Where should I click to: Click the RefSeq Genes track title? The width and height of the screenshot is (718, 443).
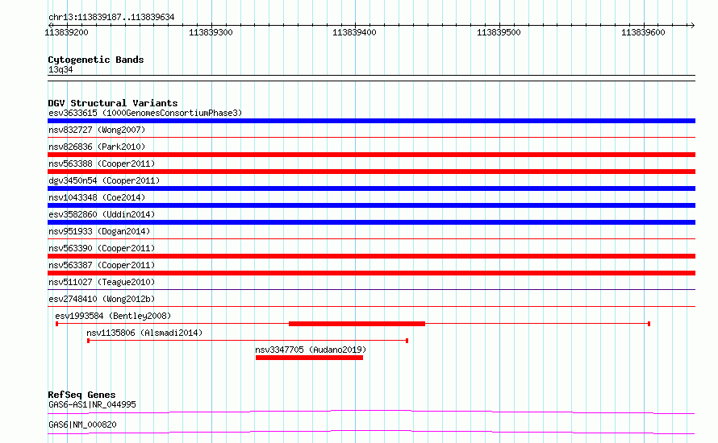point(81,395)
